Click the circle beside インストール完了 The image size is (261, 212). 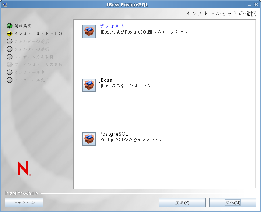click(10, 80)
